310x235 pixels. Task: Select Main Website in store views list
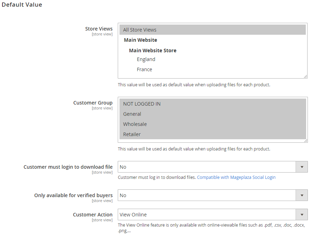140,40
